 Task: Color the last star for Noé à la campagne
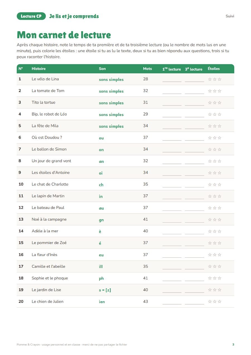click(x=219, y=220)
